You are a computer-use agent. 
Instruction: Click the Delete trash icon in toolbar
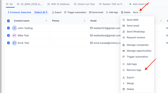tap(122, 12)
